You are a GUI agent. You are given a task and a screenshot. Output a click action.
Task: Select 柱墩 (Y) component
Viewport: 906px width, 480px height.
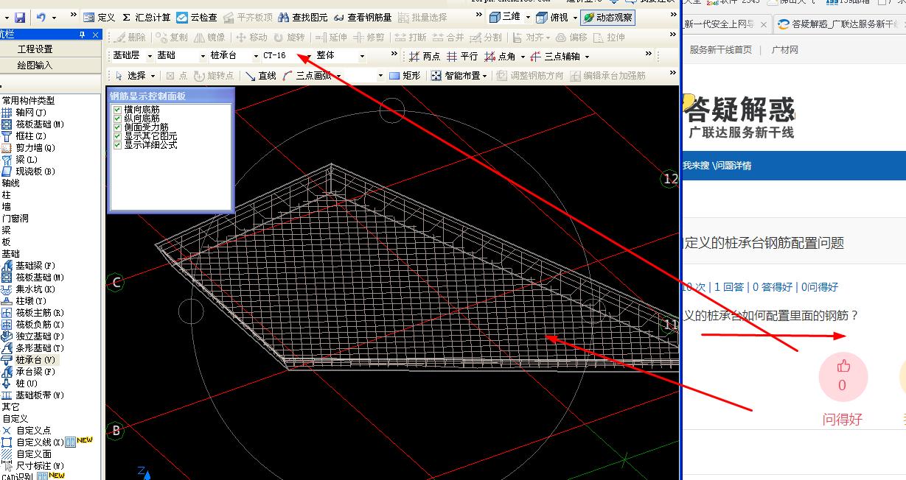pos(24,300)
